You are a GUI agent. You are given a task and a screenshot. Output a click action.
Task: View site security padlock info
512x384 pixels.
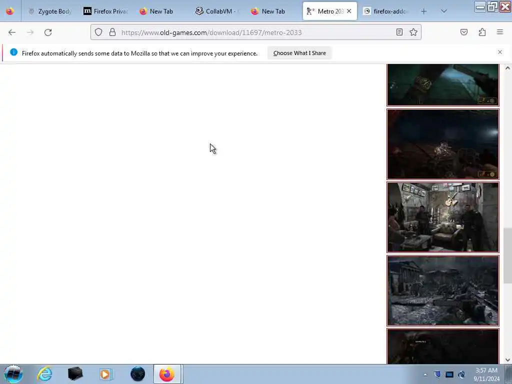click(112, 32)
